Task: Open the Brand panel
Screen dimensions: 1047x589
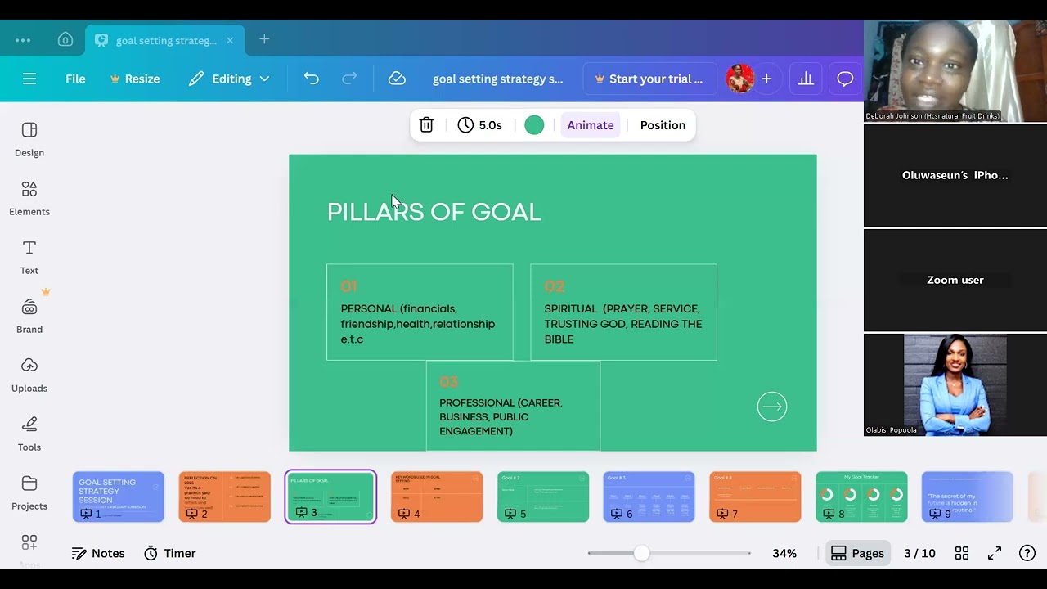Action: (29, 316)
